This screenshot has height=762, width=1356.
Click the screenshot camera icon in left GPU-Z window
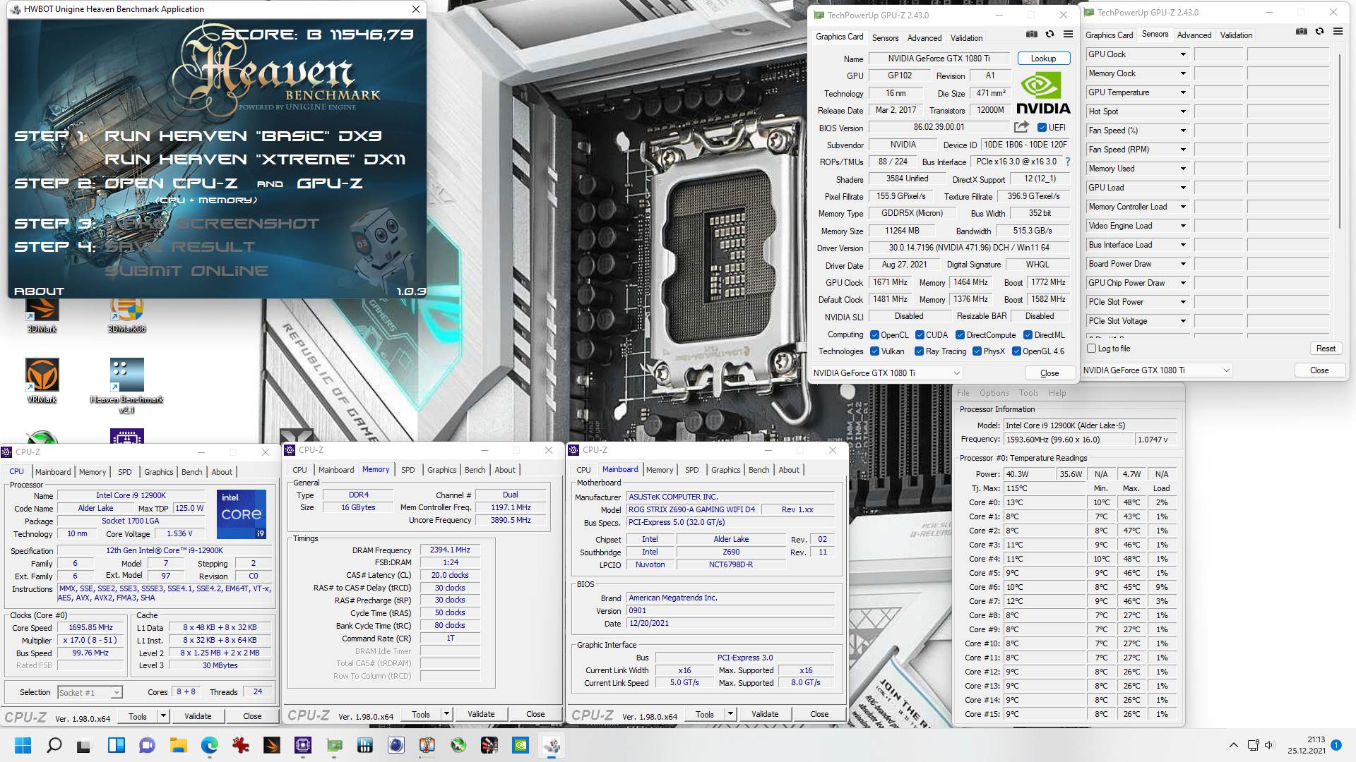(1032, 34)
